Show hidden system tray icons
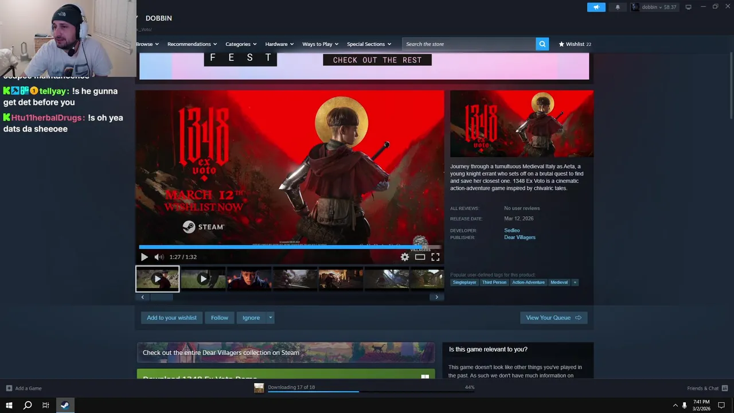Viewport: 734px width, 413px height. [675, 405]
